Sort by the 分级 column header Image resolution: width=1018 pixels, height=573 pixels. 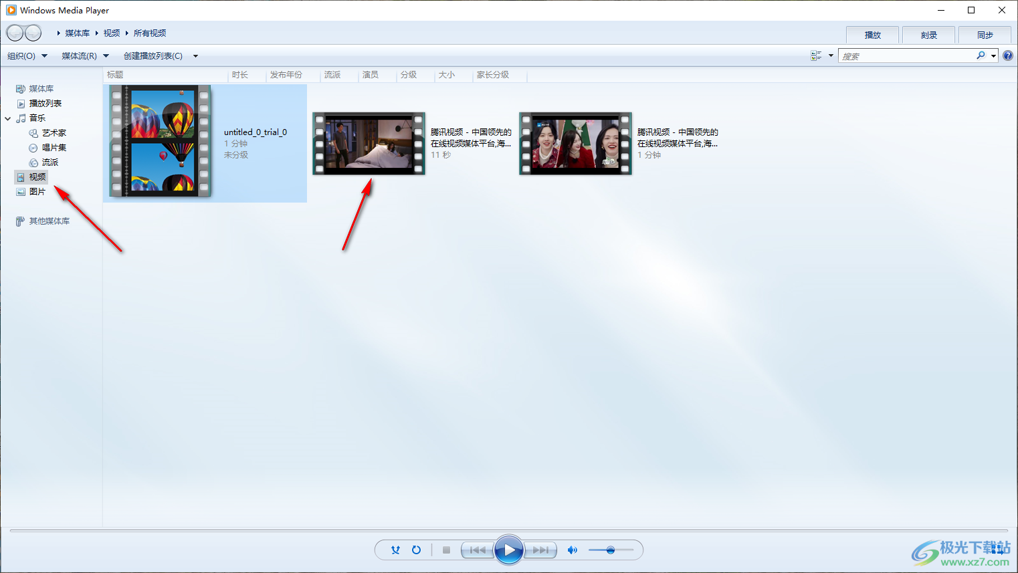click(x=409, y=75)
